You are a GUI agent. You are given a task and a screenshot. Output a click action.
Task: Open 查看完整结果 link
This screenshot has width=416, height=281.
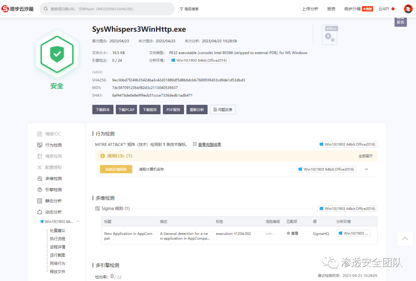(x=209, y=144)
